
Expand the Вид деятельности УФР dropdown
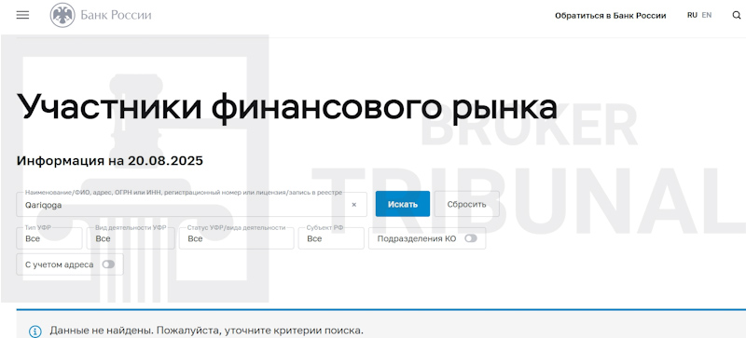click(131, 238)
